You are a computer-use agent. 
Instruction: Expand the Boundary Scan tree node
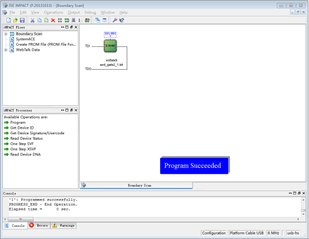click(6, 34)
